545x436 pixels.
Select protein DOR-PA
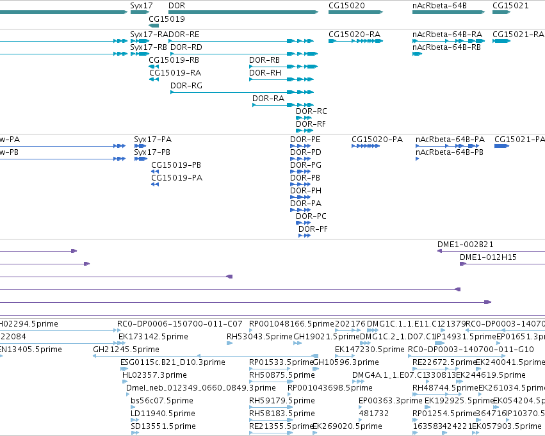[x=305, y=203]
